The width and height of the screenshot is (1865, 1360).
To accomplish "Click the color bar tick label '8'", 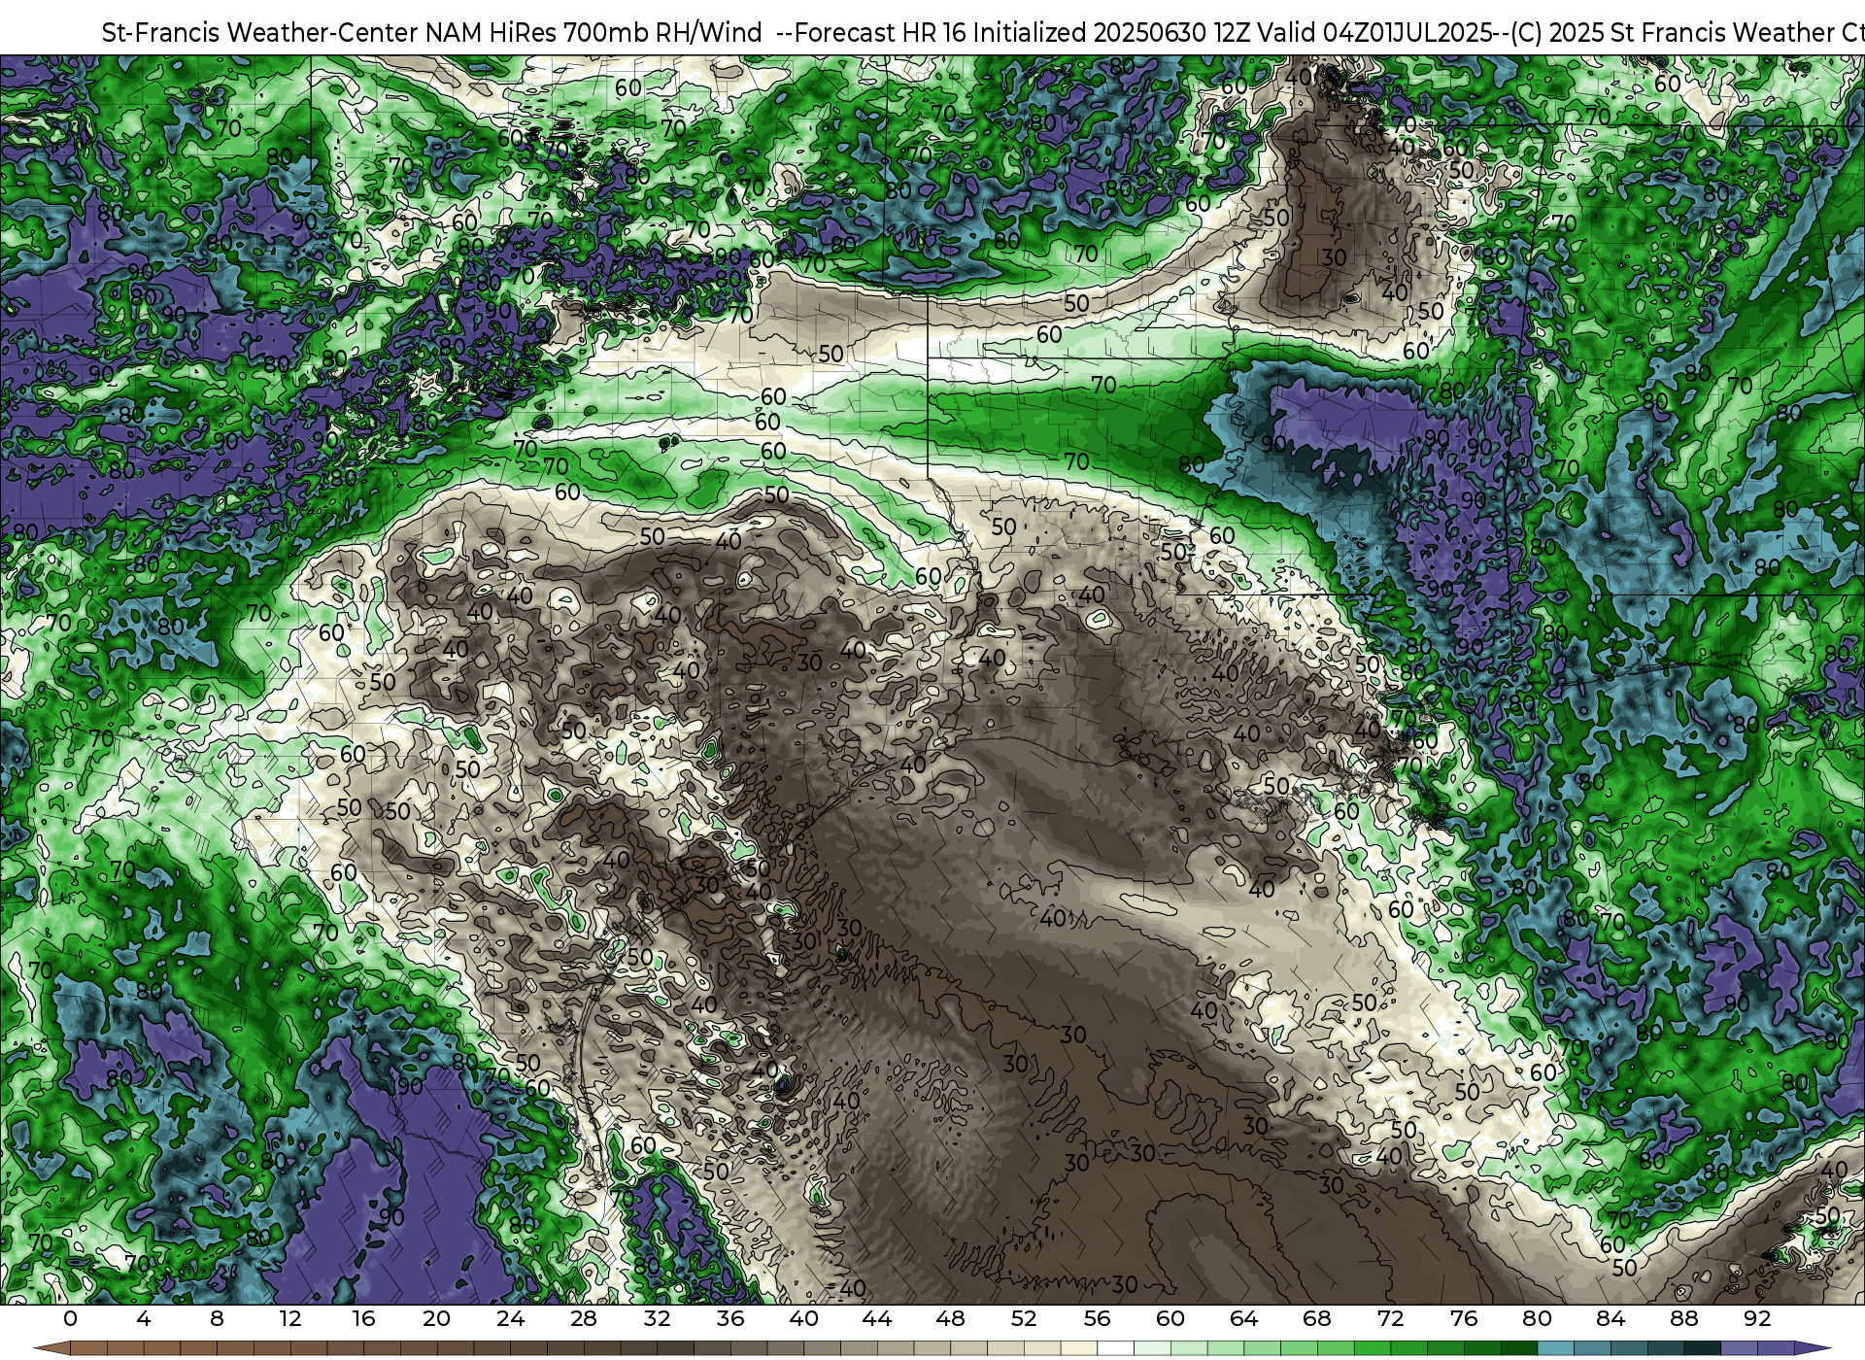I will tap(217, 1319).
